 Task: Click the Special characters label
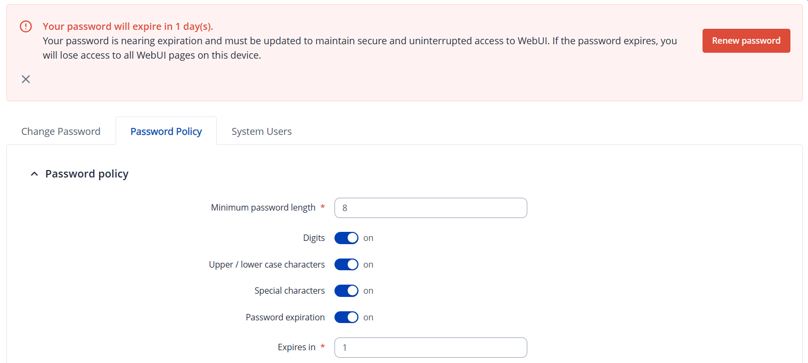[289, 291]
